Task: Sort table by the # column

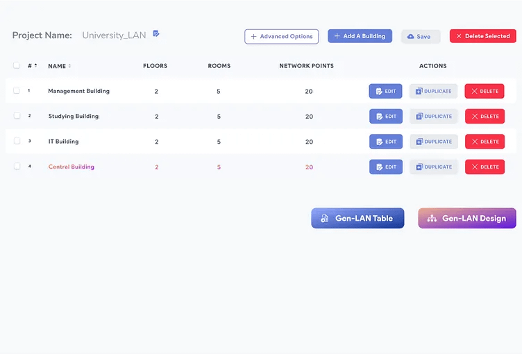Action: pyautogui.click(x=33, y=66)
